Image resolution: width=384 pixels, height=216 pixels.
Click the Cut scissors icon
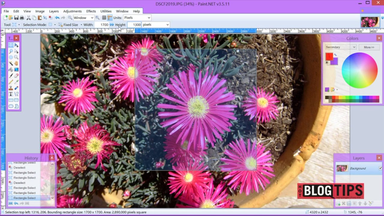pos(29,18)
